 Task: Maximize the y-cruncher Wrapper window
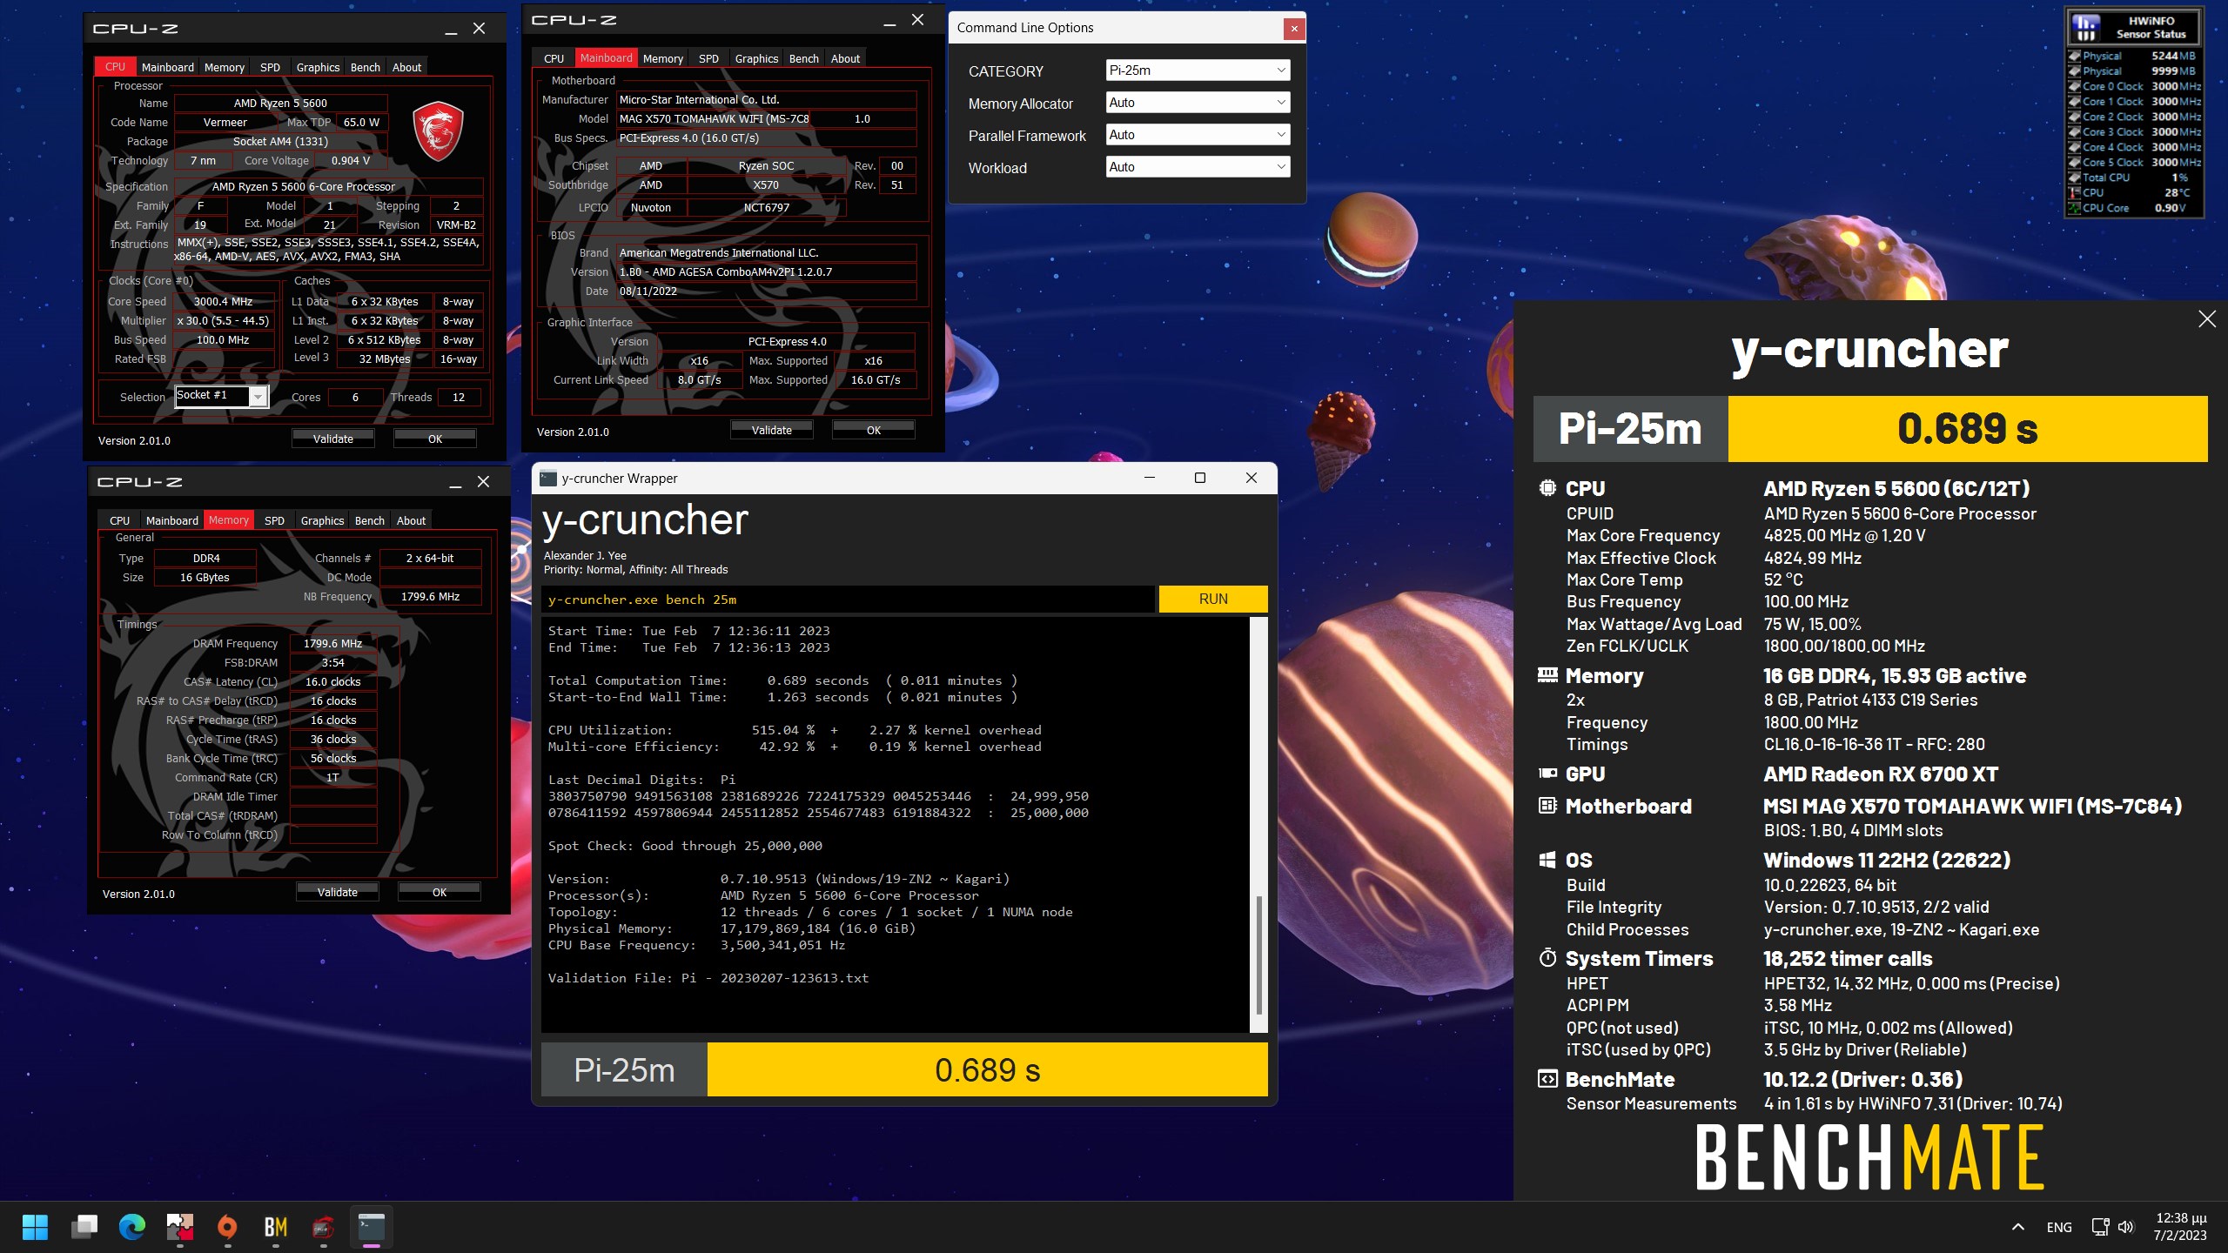(x=1200, y=478)
